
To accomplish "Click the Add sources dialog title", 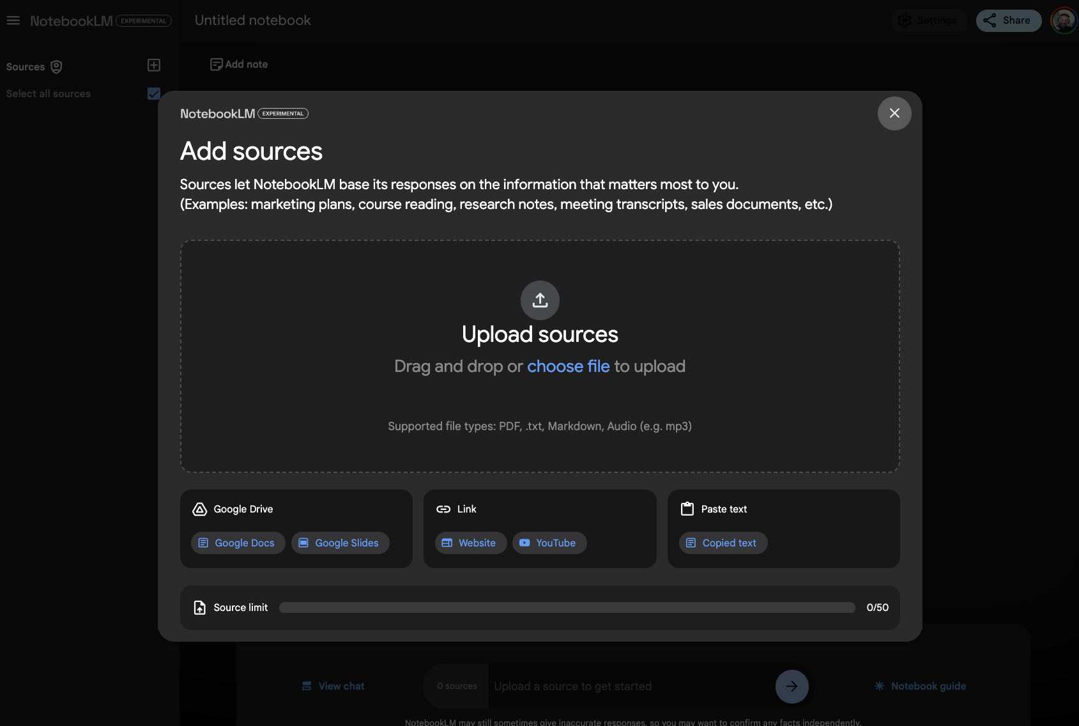I will coord(251,151).
